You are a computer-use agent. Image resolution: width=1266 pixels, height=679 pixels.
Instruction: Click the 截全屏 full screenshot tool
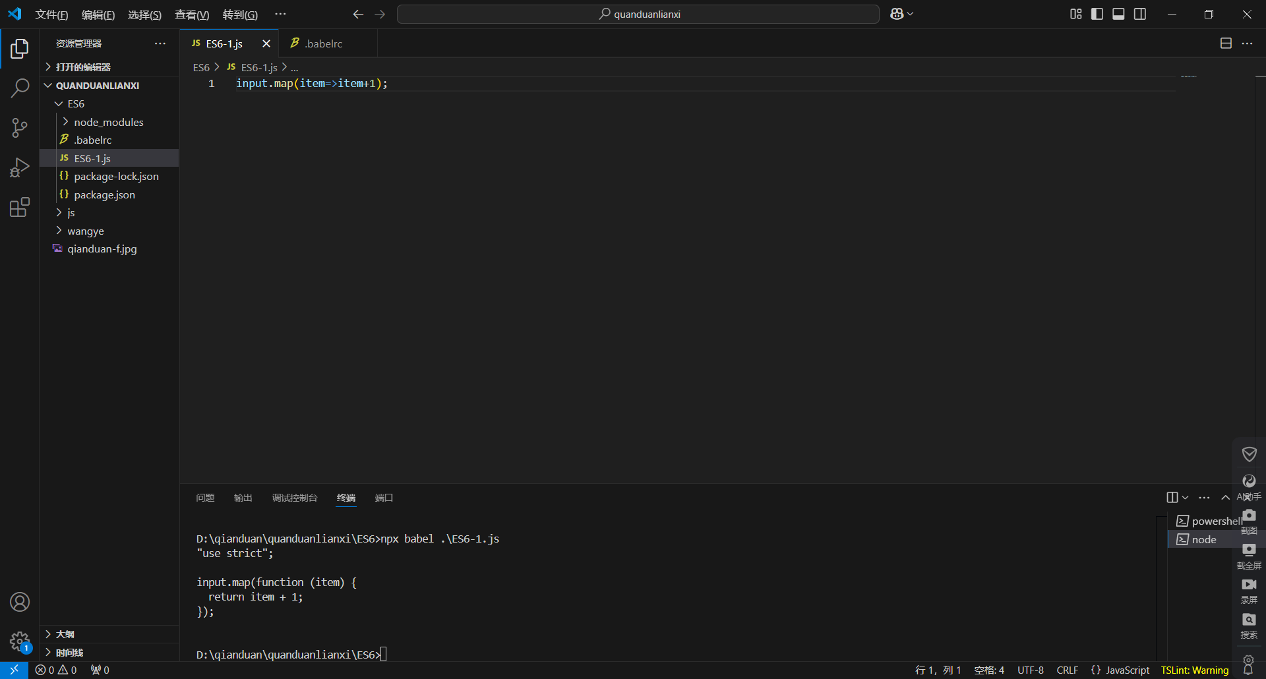coord(1249,556)
